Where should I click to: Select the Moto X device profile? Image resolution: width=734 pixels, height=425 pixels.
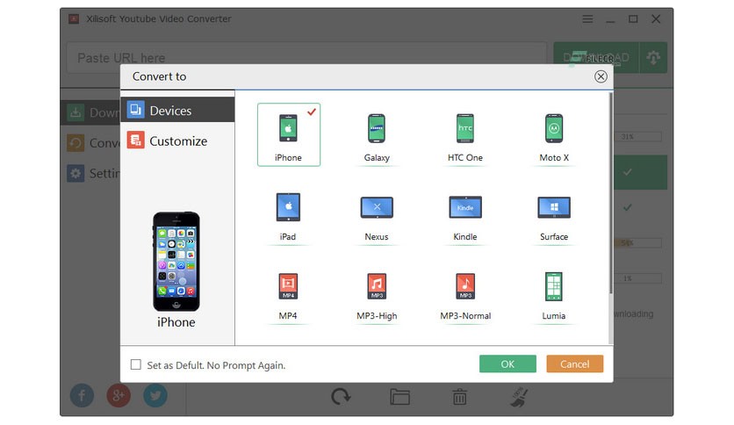coord(554,135)
